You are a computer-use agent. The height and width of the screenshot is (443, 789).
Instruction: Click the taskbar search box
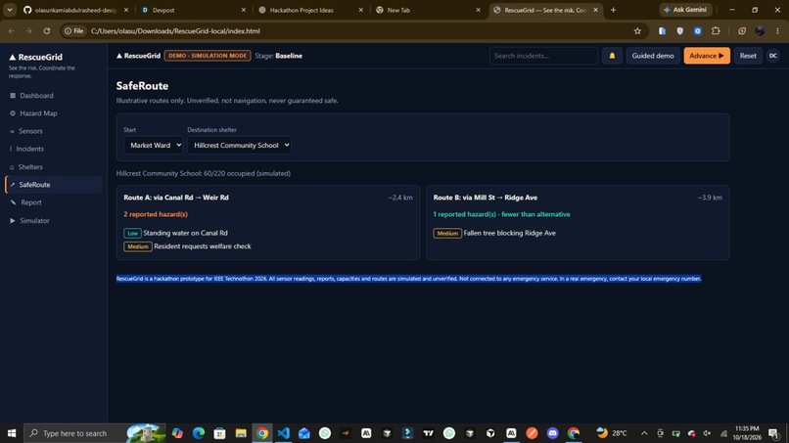(96, 433)
